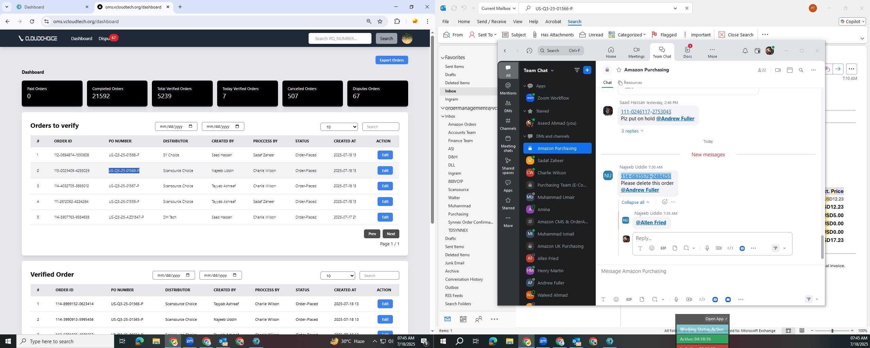
Task: Switch to the Outlook Home ribbon tab
Action: [464, 21]
